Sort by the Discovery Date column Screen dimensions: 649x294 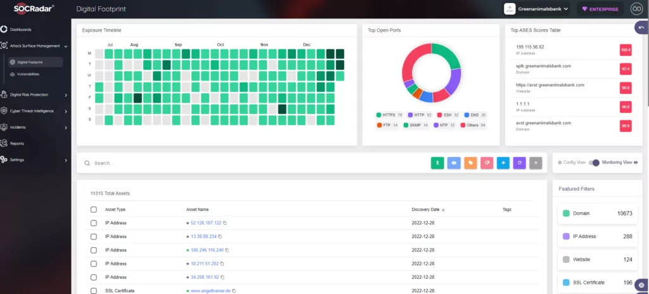click(428, 210)
